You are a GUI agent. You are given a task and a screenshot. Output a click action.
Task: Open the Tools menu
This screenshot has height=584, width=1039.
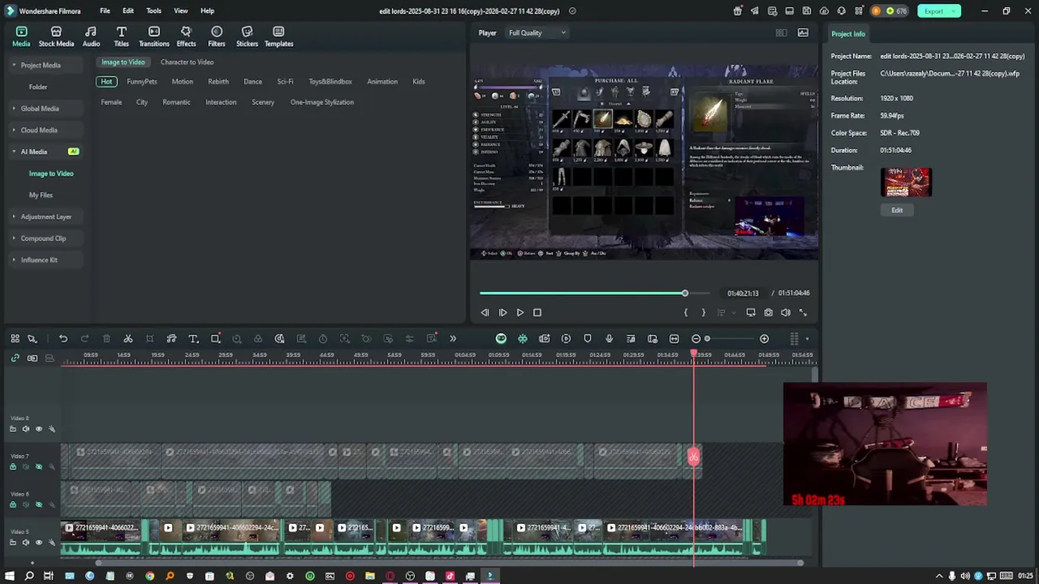pyautogui.click(x=153, y=11)
